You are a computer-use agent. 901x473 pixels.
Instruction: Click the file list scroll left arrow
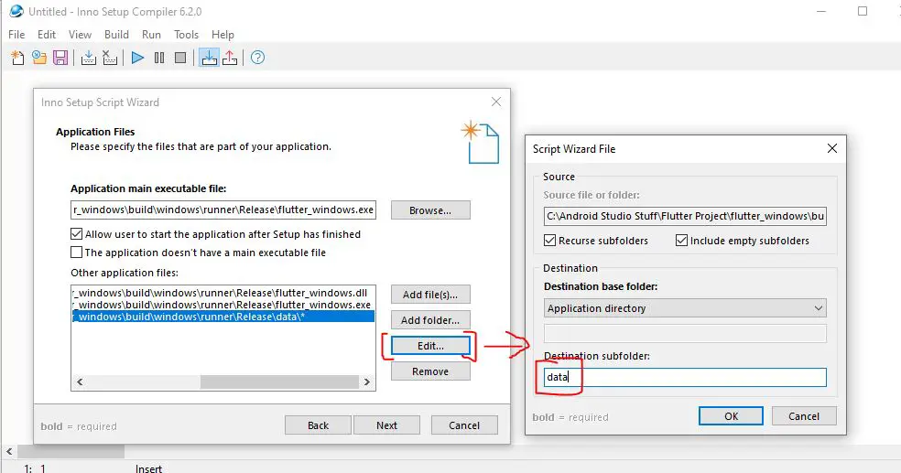point(80,382)
